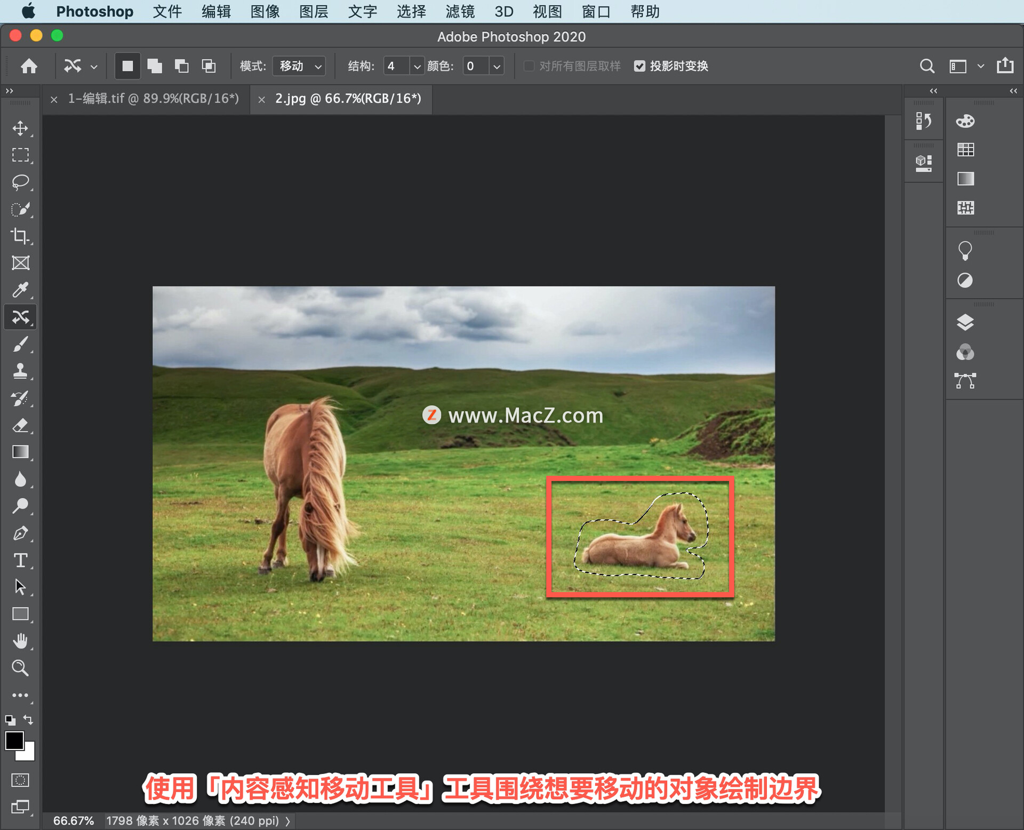Viewport: 1024px width, 830px height.
Task: Select the Quick Selection tool
Action: pos(21,209)
